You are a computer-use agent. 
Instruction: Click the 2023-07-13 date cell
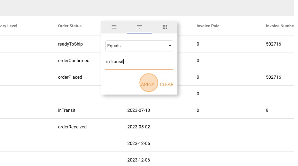pyautogui.click(x=139, y=110)
